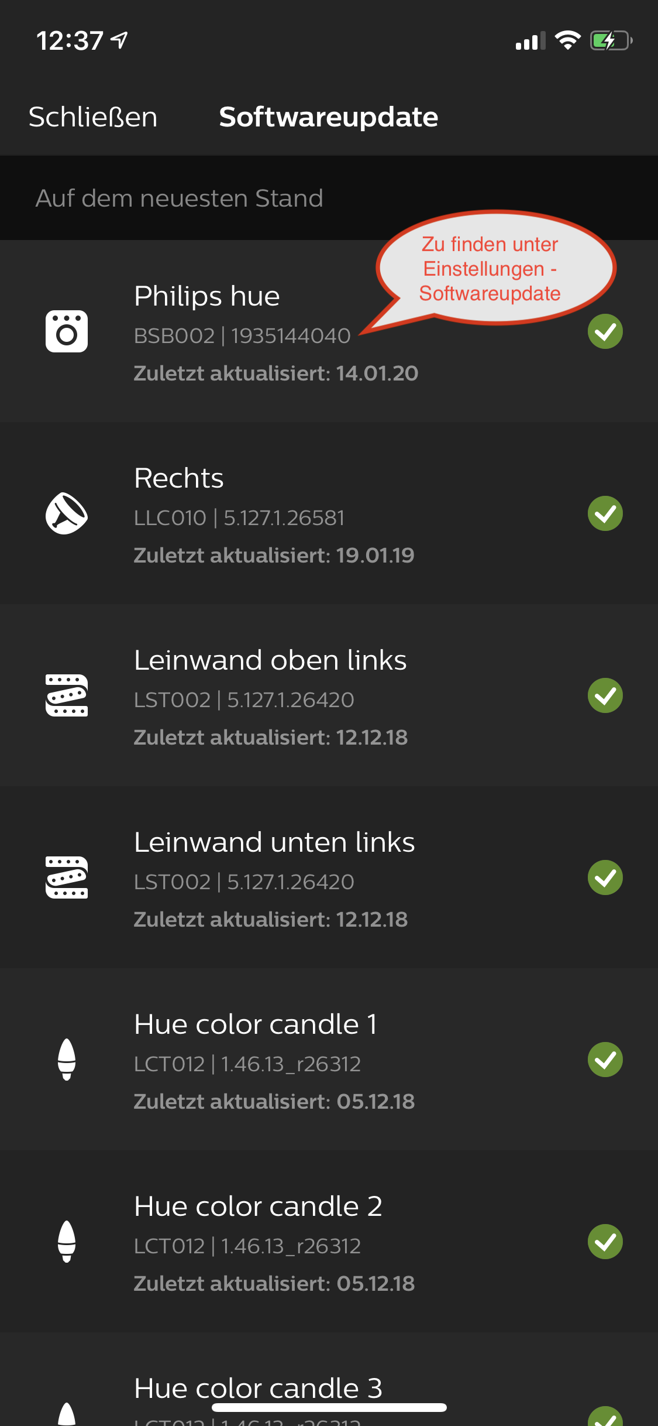Tap the Rechts lamp icon
Image resolution: width=658 pixels, height=1426 pixels.
coord(67,513)
